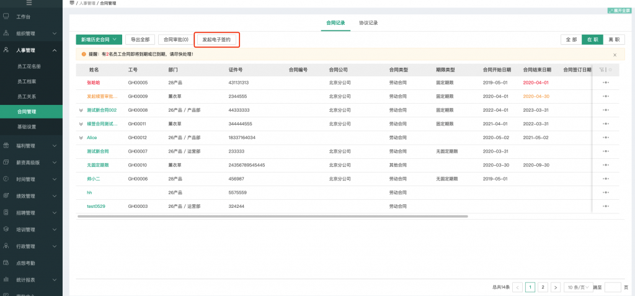Click the 行政管理 person icon
The width and height of the screenshot is (635, 296).
pyautogui.click(x=6, y=246)
